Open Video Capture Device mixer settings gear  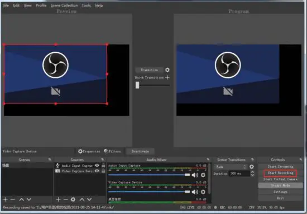coord(203,192)
